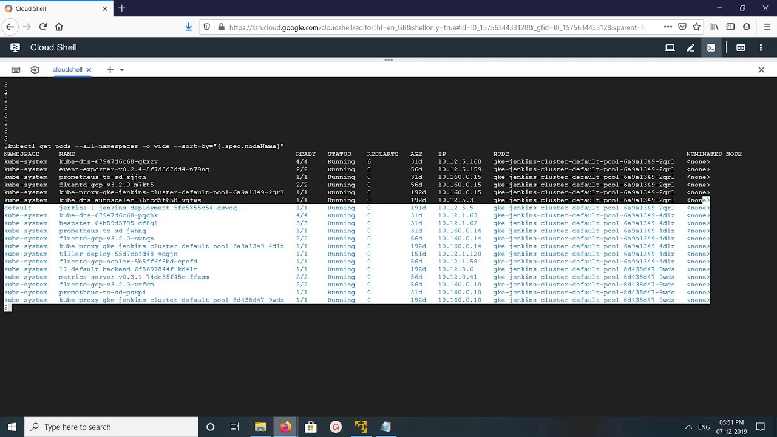Image resolution: width=777 pixels, height=437 pixels.
Task: Switch to Firefox taskbar icon
Action: point(285,427)
